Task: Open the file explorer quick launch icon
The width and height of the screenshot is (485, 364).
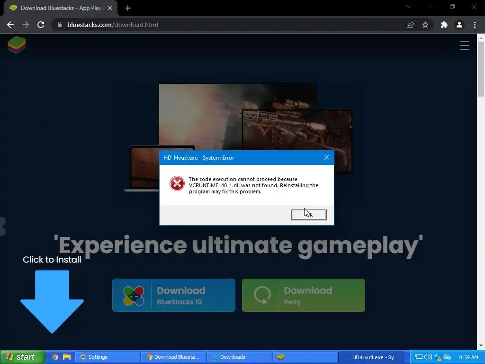Action: [x=67, y=357]
